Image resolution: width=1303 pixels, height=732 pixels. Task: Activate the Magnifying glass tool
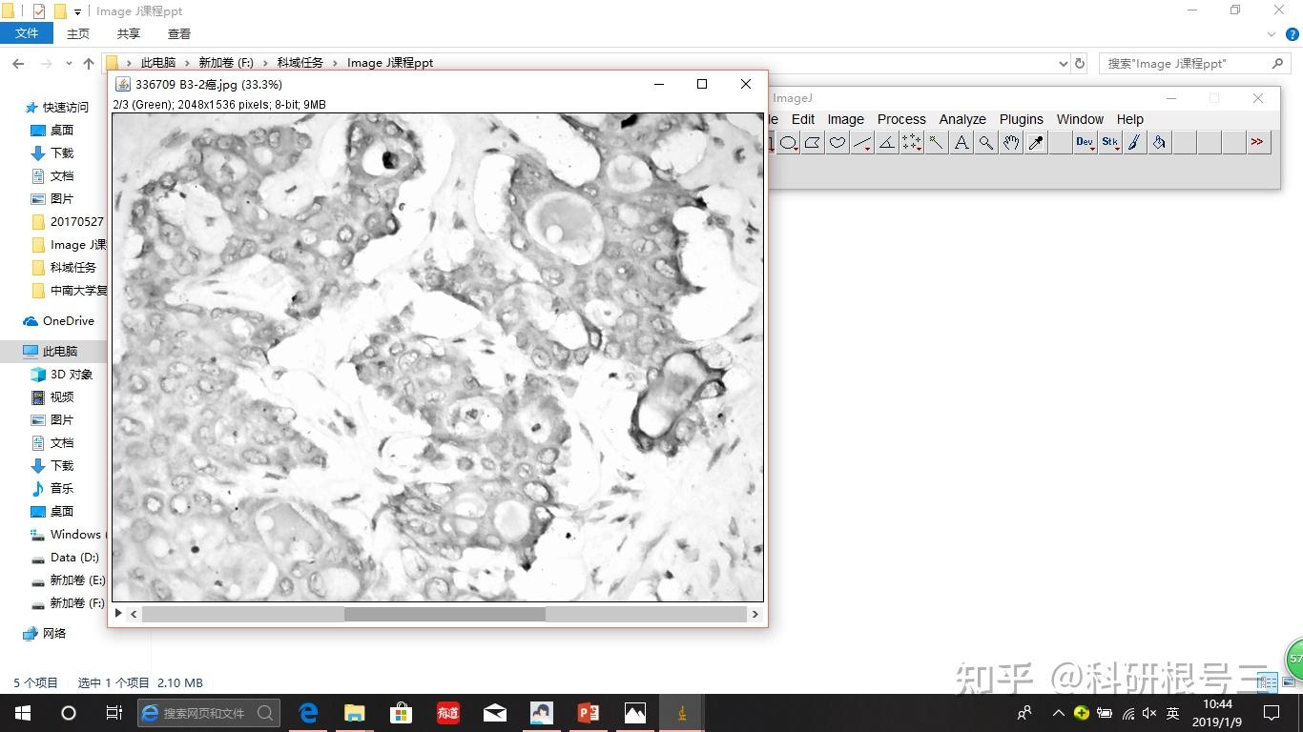pyautogui.click(x=986, y=143)
